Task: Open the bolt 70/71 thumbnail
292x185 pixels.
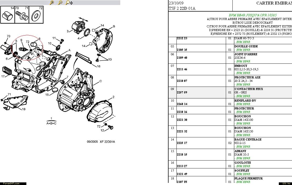Action: coord(22,15)
